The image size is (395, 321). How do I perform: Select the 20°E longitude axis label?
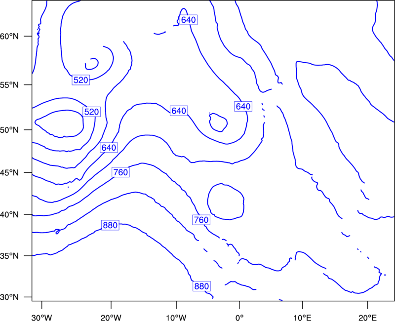tap(367, 318)
